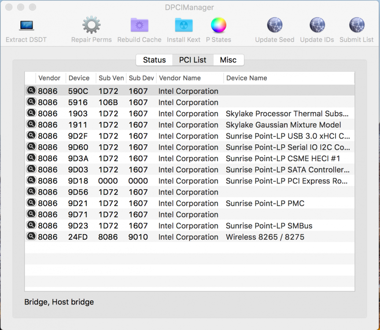Click Submit List globe icon
Viewport: 380px width, 330px height.
click(x=357, y=25)
